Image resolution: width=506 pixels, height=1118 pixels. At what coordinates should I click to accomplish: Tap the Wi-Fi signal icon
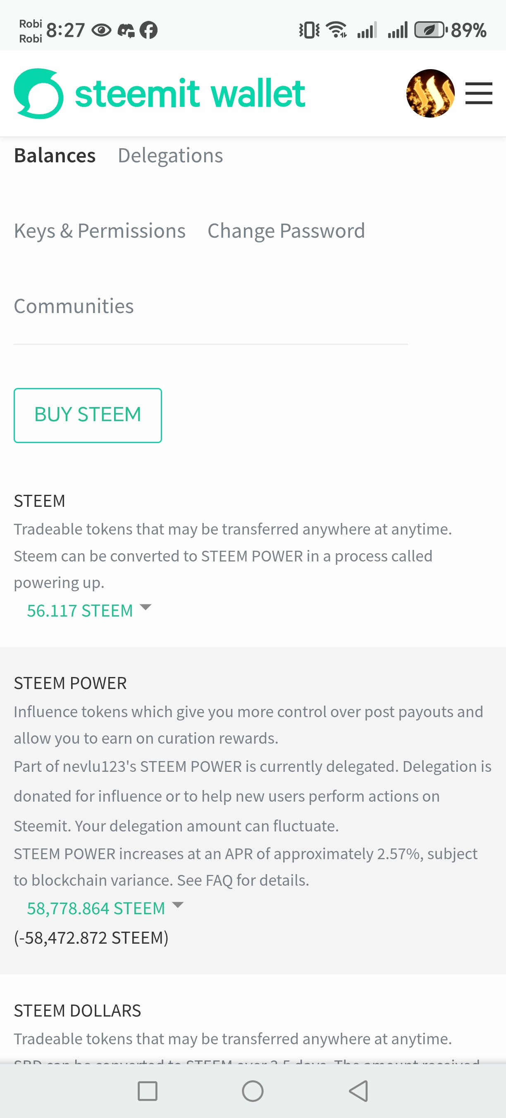click(336, 30)
